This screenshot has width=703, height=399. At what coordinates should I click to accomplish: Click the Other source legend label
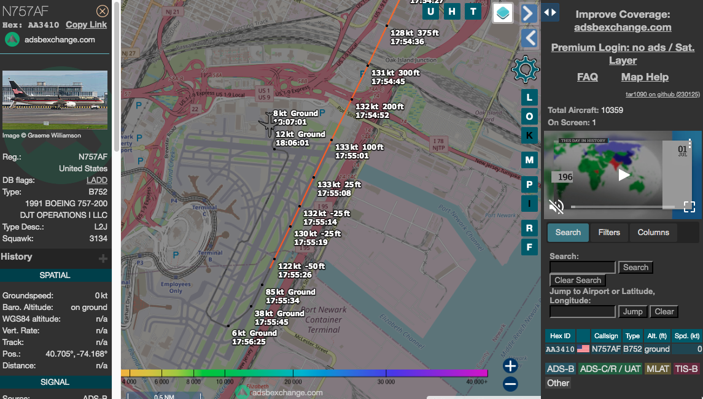click(558, 383)
